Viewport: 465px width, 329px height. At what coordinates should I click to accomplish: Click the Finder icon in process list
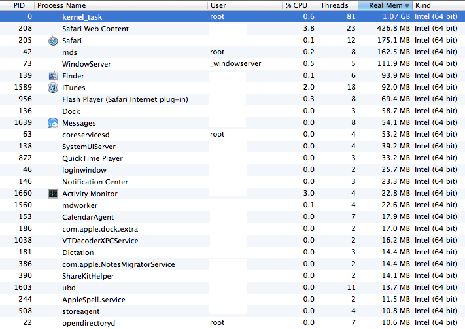pos(53,76)
